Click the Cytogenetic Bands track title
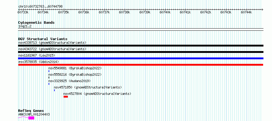Viewport: 272px width, 121px height. (36, 22)
